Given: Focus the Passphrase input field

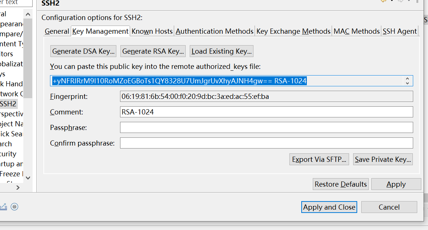Looking at the screenshot, I should [x=266, y=127].
